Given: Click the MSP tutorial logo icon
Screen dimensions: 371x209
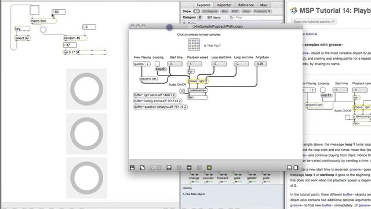Looking at the screenshot, I should pyautogui.click(x=294, y=10).
